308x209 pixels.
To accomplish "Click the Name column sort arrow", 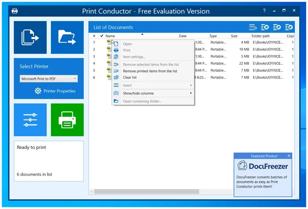I will pos(142,34).
